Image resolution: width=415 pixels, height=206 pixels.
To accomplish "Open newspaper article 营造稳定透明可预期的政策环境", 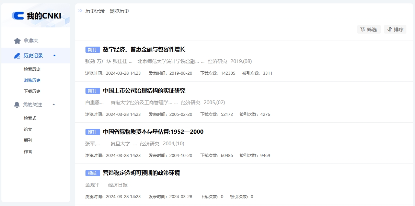I will pyautogui.click(x=141, y=173).
